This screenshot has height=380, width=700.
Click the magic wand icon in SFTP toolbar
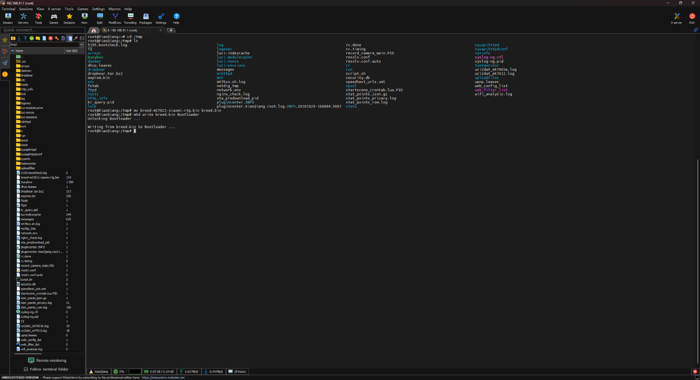(76, 38)
